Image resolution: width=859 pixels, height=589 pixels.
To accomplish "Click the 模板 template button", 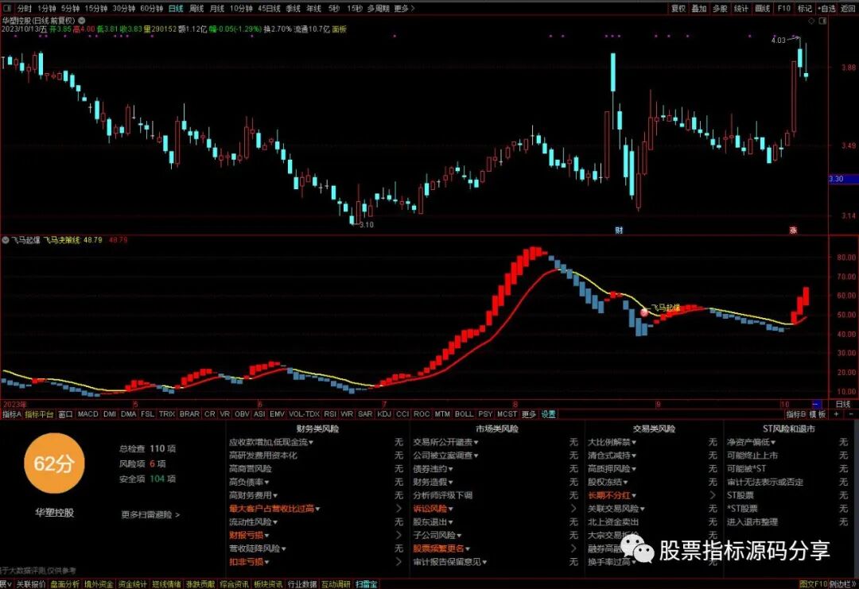I will (818, 414).
